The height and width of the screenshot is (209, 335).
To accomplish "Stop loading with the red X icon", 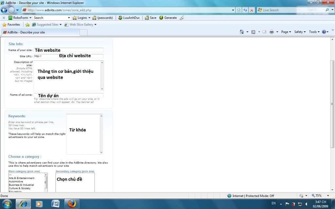I will click(252, 10).
